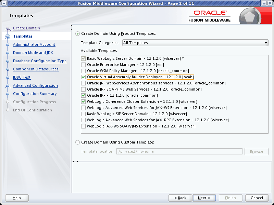
Task: Click the Oracle Fusion Middleware logo
Action: point(209,16)
